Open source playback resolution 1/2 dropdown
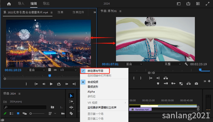Image resolution: width=213 pixels, height=122 pixels. click(x=68, y=70)
